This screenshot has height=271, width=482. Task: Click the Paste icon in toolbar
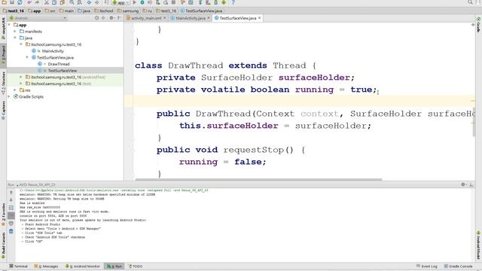(62, 2)
